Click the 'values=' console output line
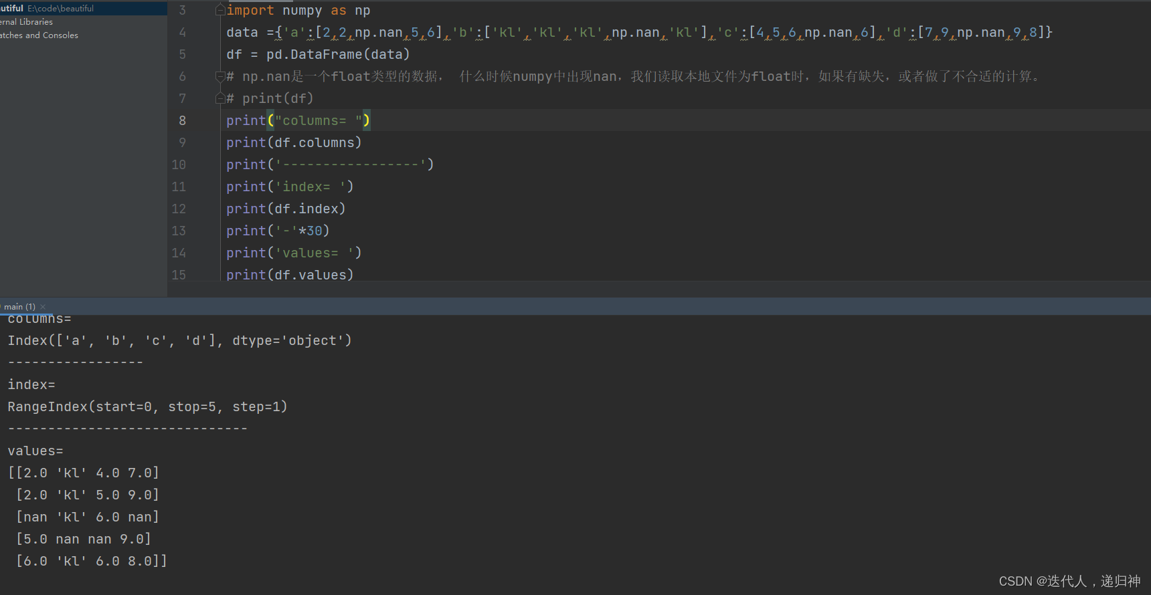Screen dimensions: 1151x595 tap(35, 451)
